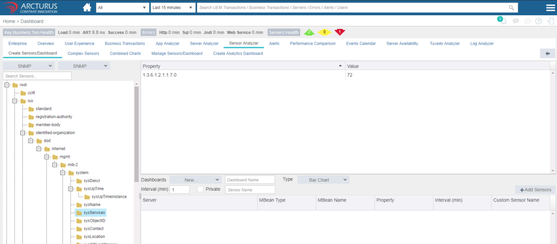The width and height of the screenshot is (557, 244).
Task: Open the notifications bell
Action: (x=502, y=21)
